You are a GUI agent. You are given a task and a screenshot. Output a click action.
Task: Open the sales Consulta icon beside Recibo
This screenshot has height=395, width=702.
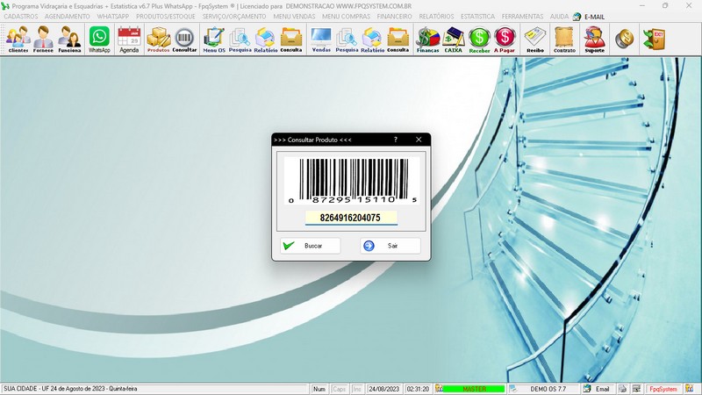coord(398,39)
